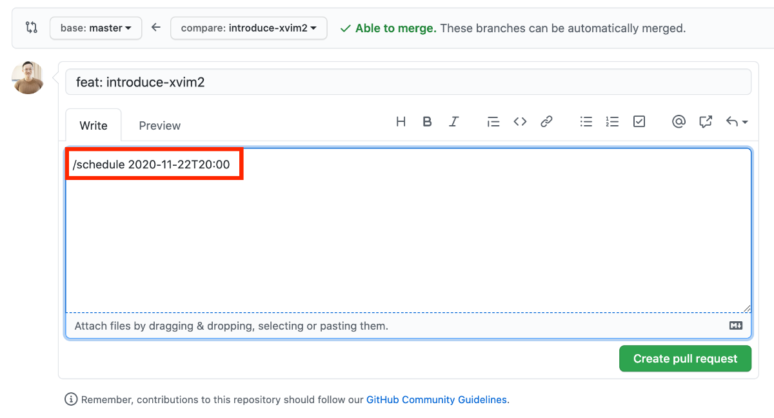This screenshot has height=418, width=774.
Task: Insert a bulleted list
Action: click(x=586, y=121)
